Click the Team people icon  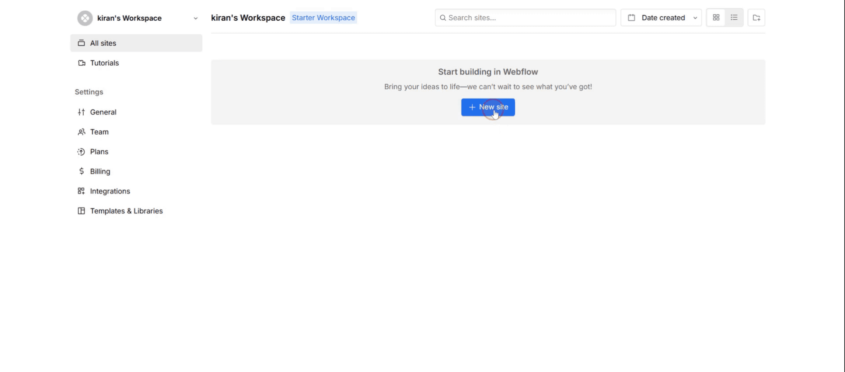tap(81, 132)
